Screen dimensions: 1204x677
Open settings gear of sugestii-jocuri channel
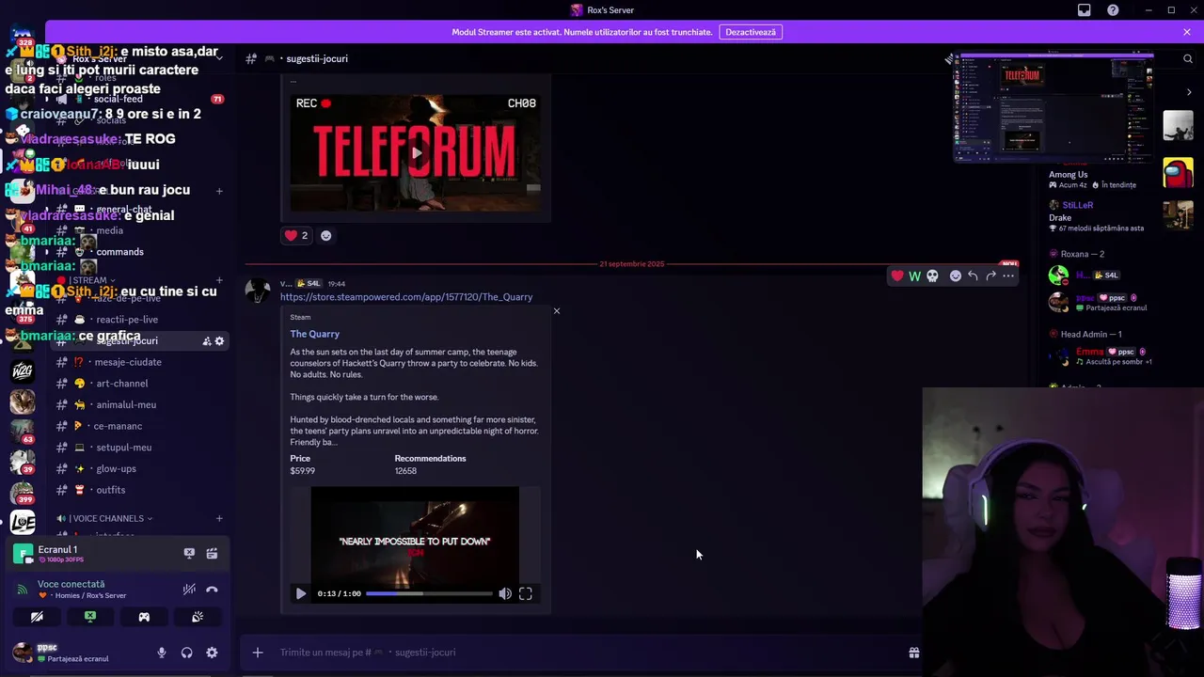[x=220, y=341]
